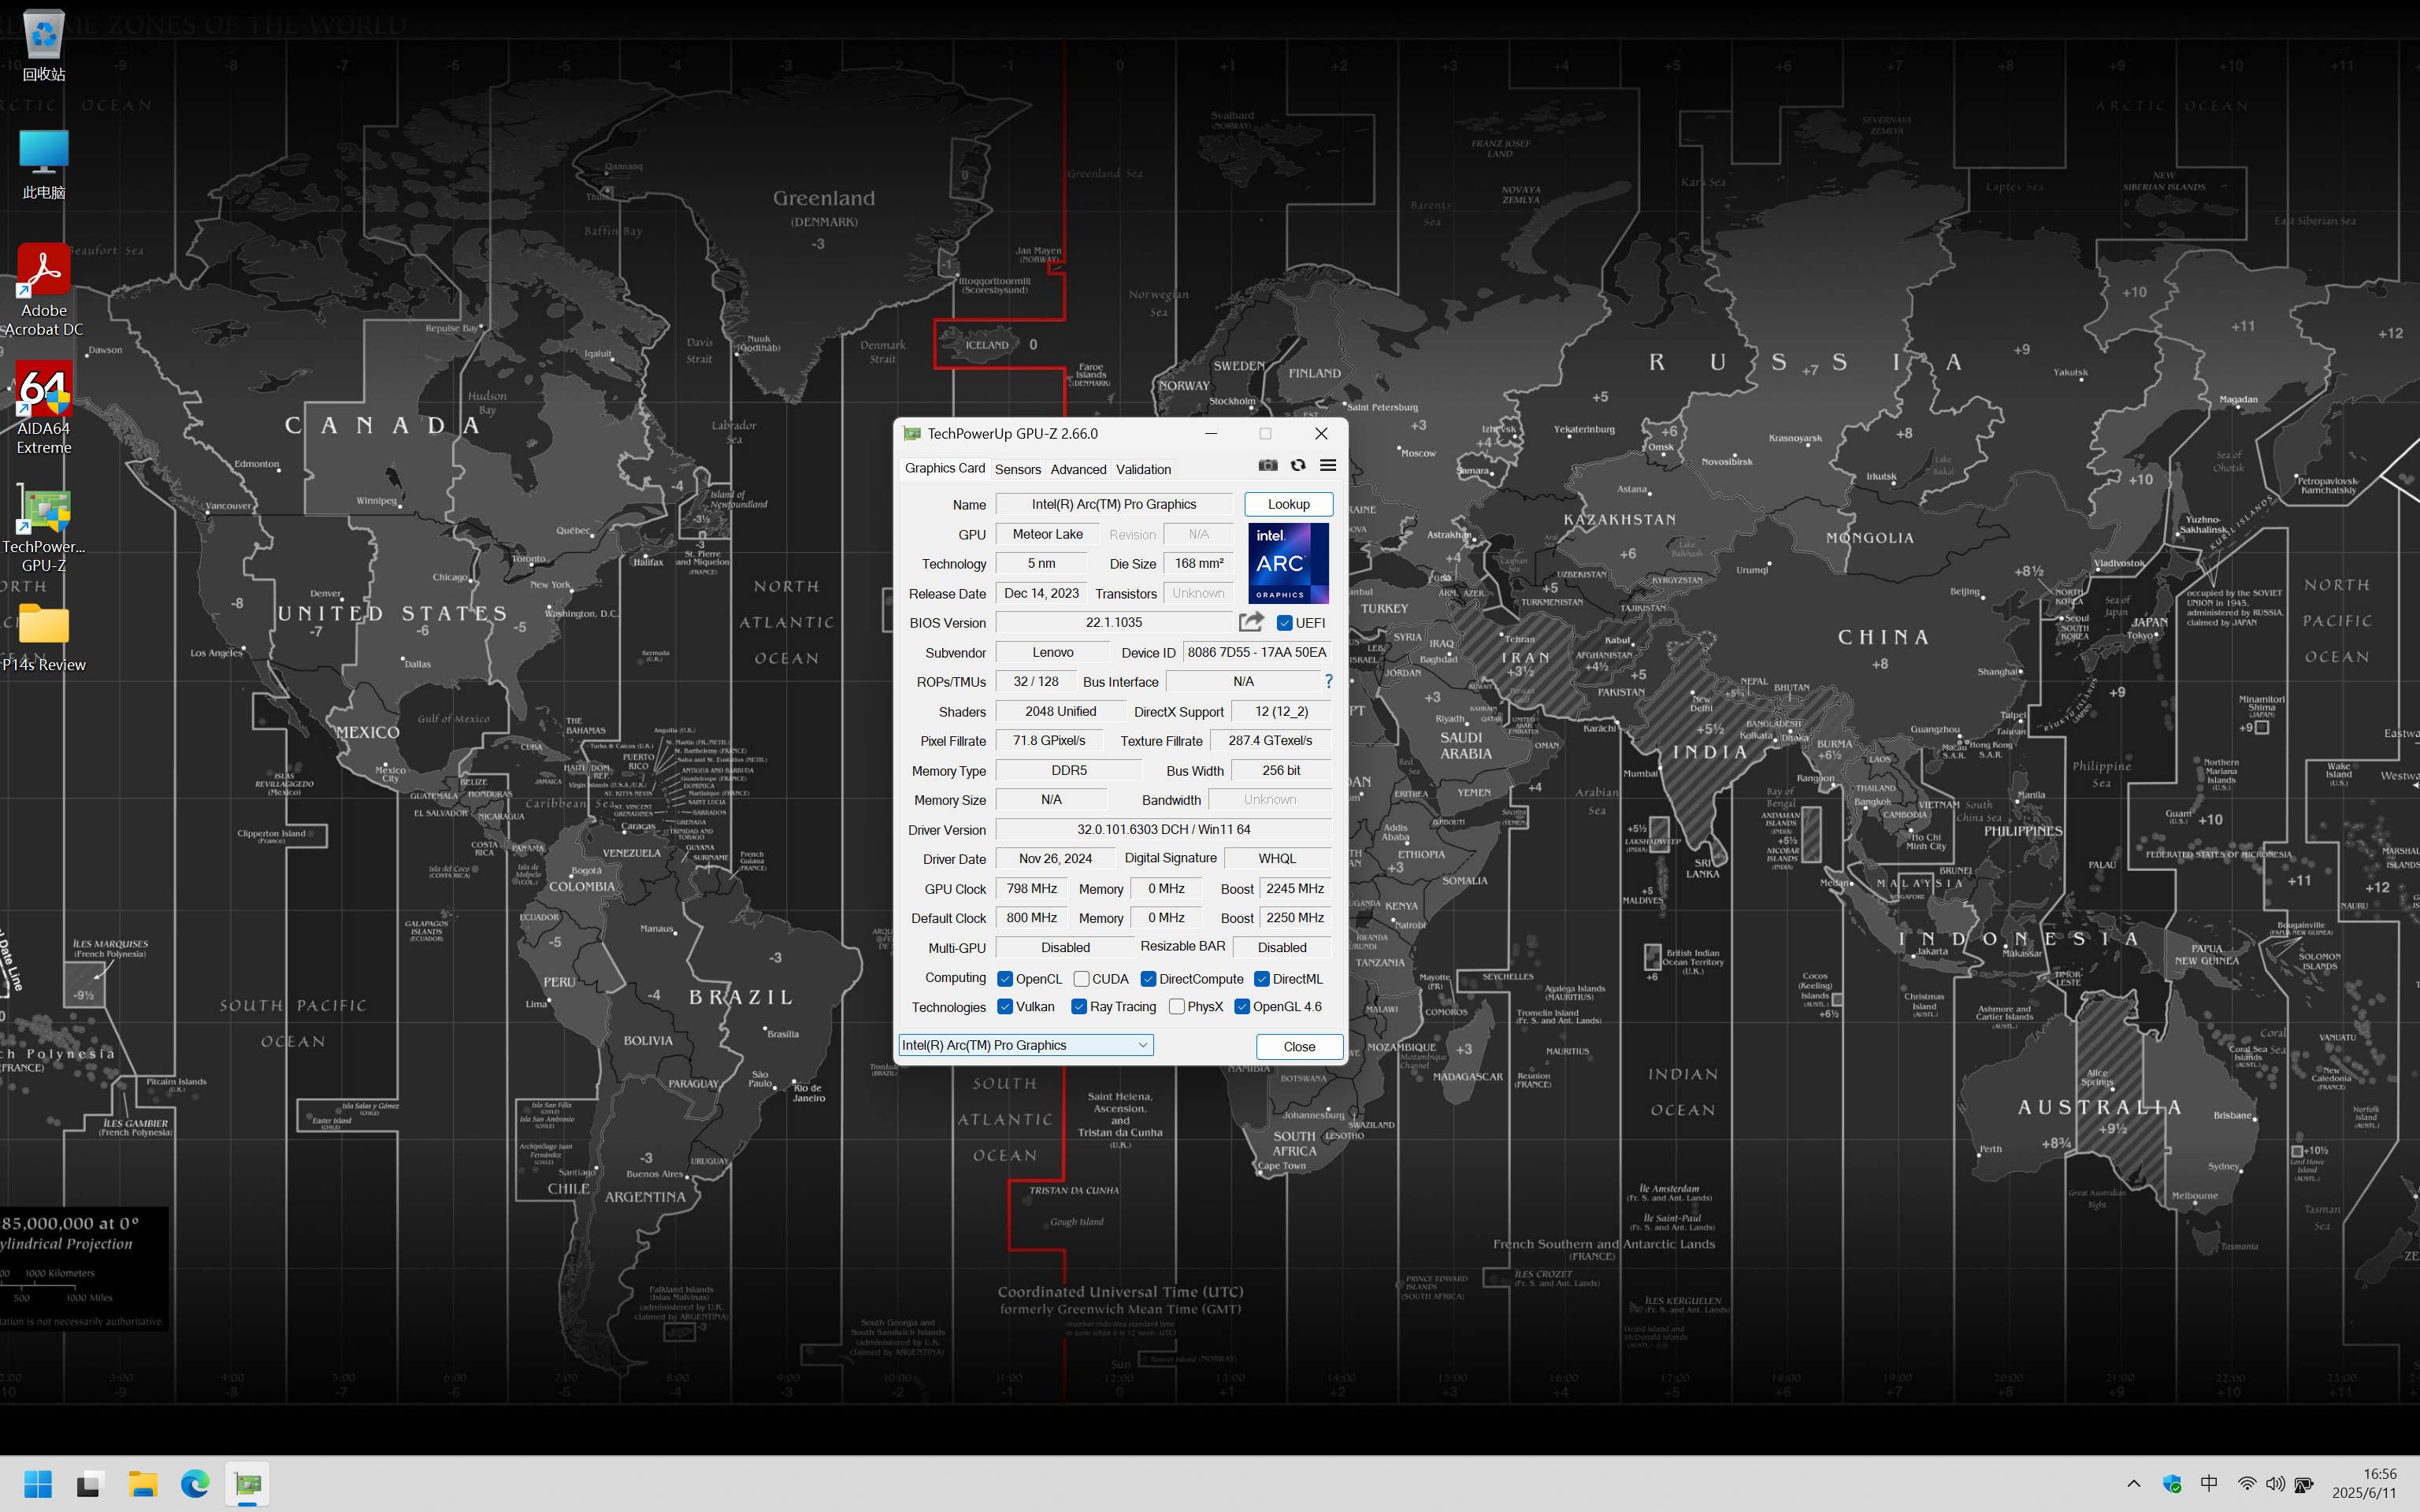The height and width of the screenshot is (1512, 2420).
Task: Click the GPU Name field value
Action: coord(1114,504)
